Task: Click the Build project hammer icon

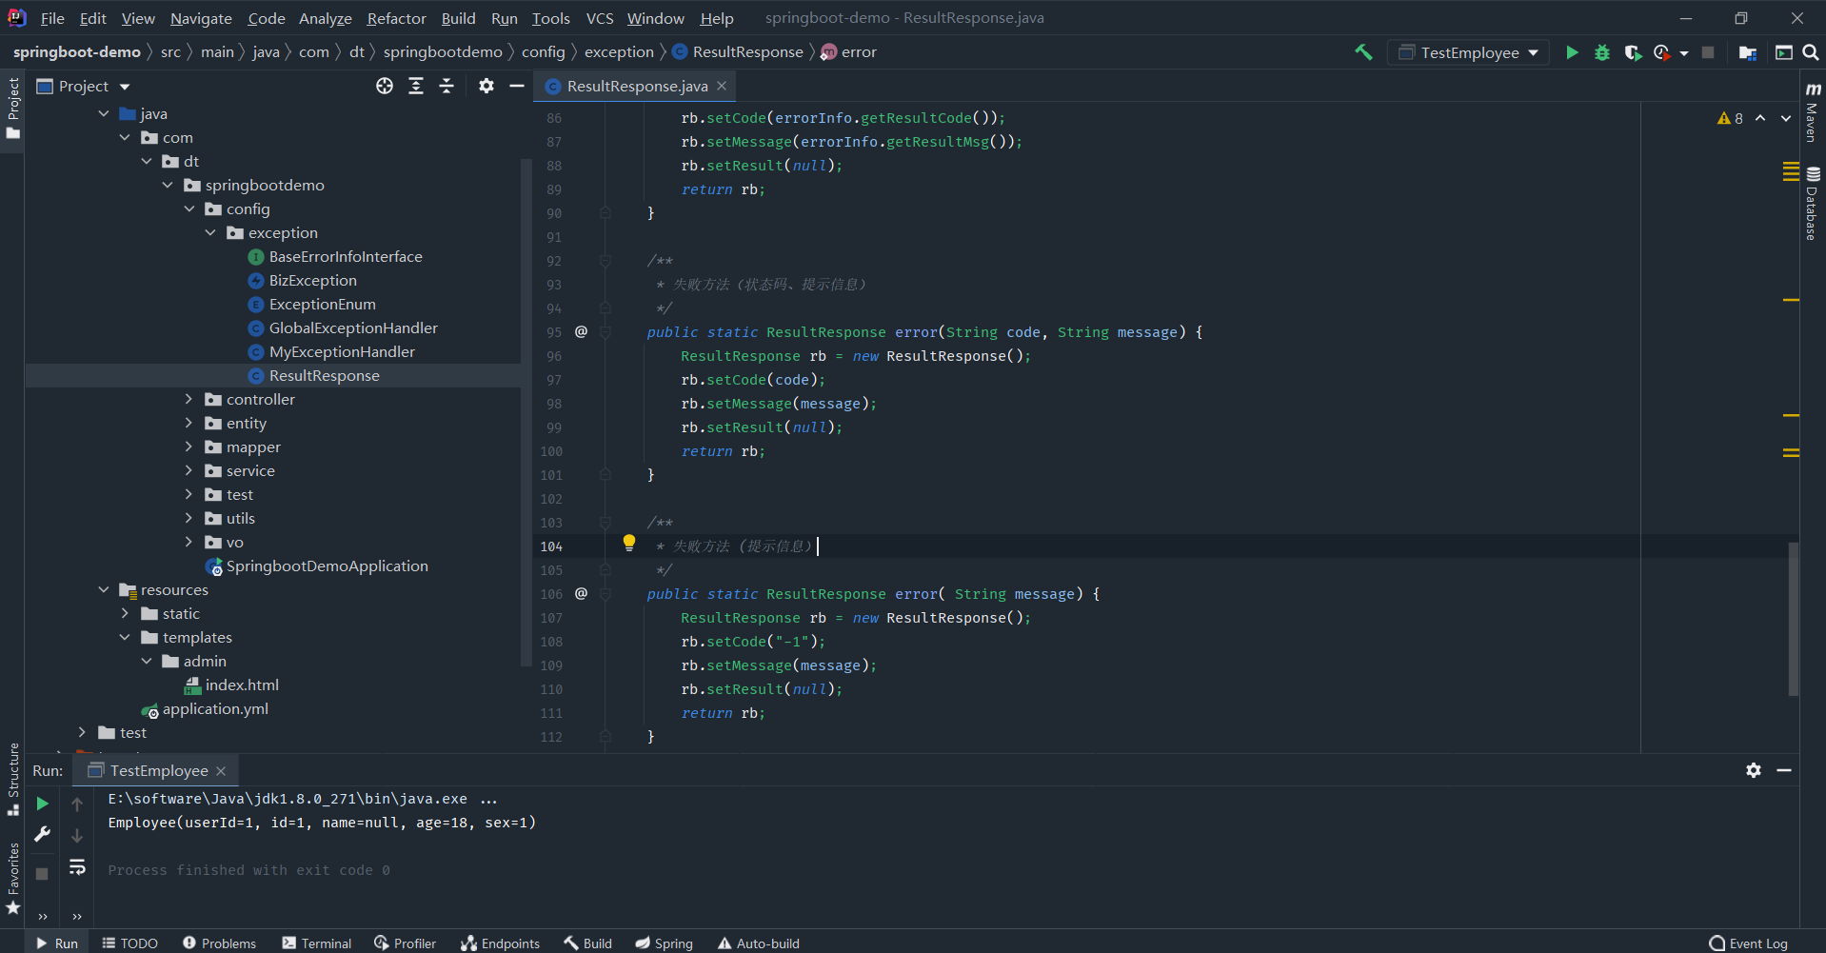Action: (x=1363, y=52)
